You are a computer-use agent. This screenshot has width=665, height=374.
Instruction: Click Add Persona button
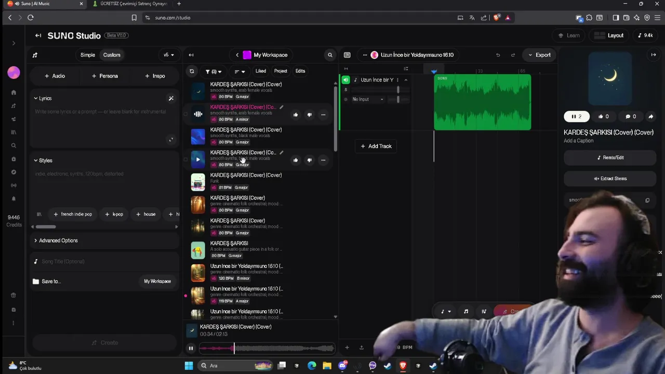click(104, 76)
